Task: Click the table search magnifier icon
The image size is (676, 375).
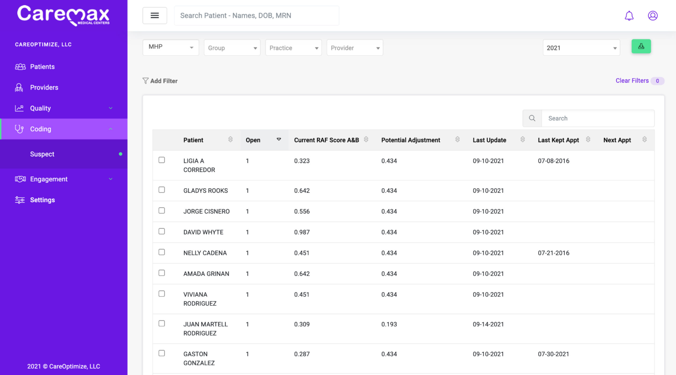Action: (532, 118)
